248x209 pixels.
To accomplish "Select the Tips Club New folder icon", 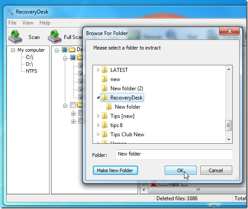I will [x=104, y=135].
